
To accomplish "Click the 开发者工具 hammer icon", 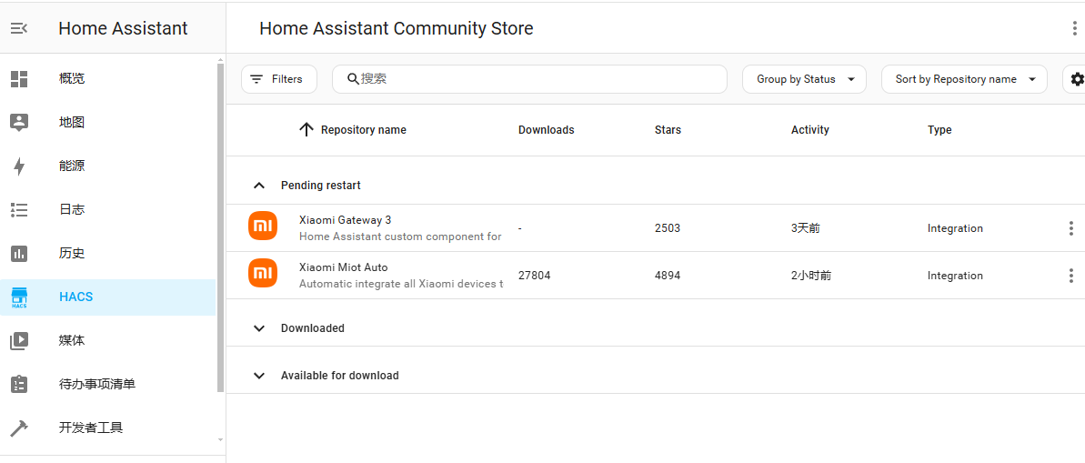I will pos(19,428).
